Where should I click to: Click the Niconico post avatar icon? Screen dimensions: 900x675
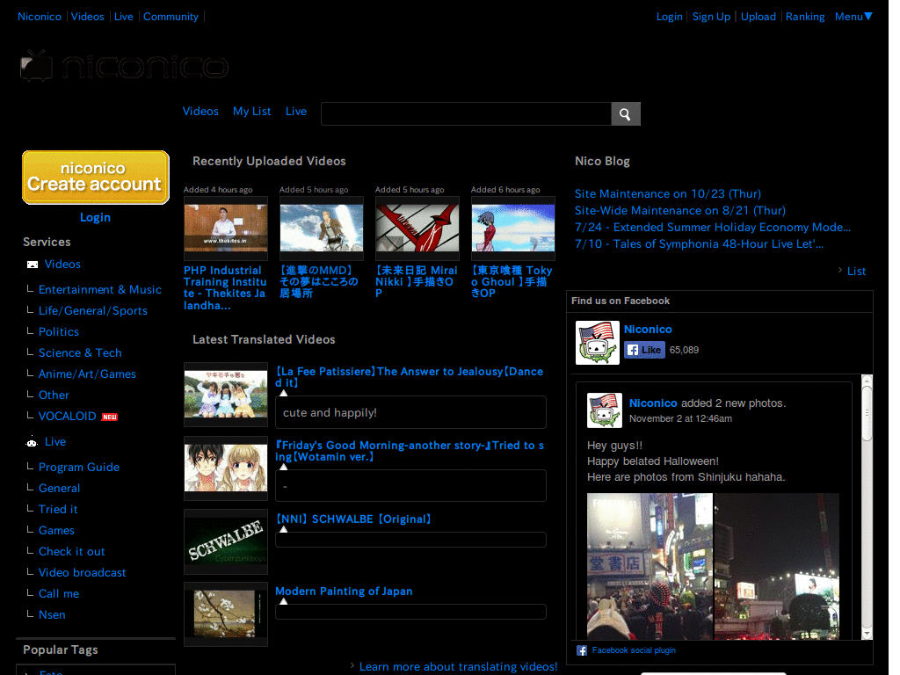(605, 410)
